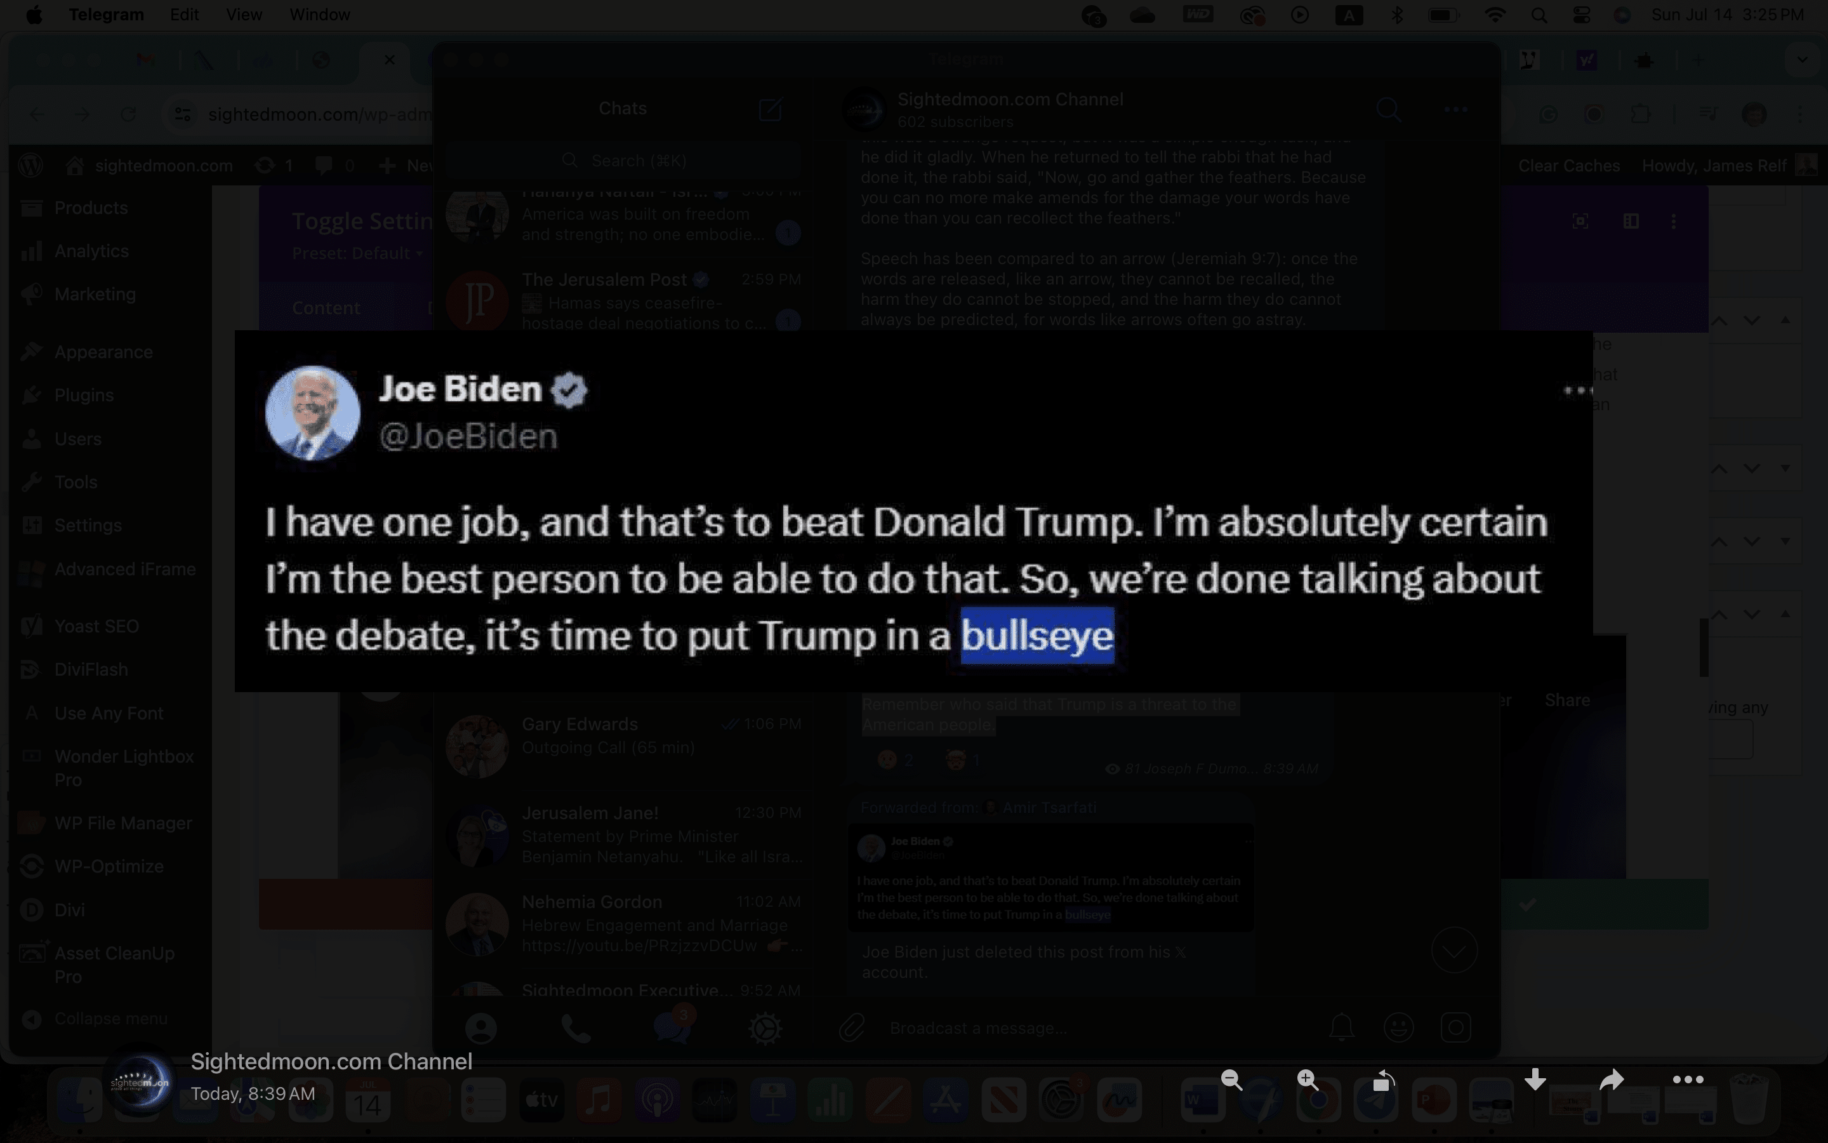
Task: Click the enlarged Joe Biden tweet image
Action: pos(914,511)
